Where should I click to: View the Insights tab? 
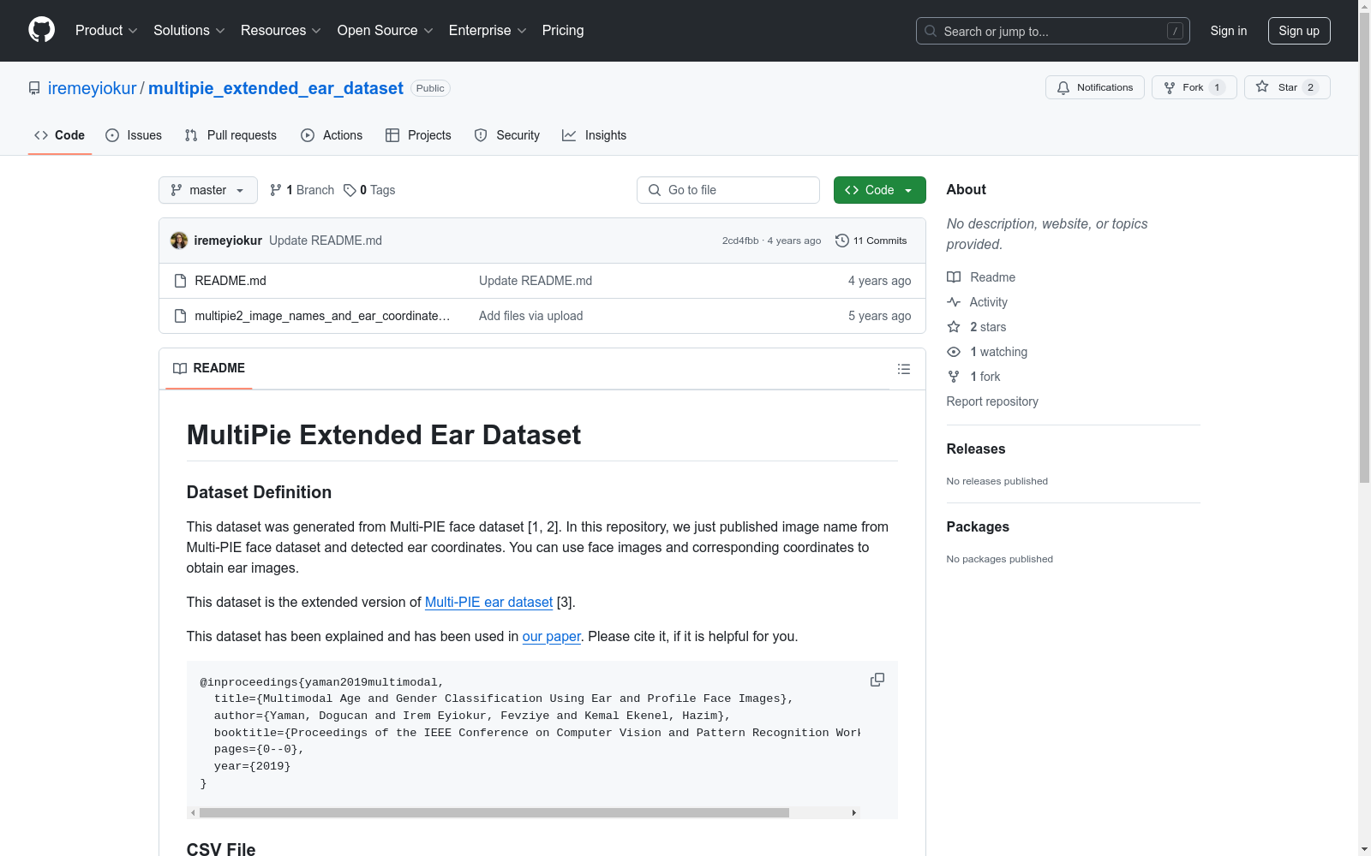pos(594,135)
